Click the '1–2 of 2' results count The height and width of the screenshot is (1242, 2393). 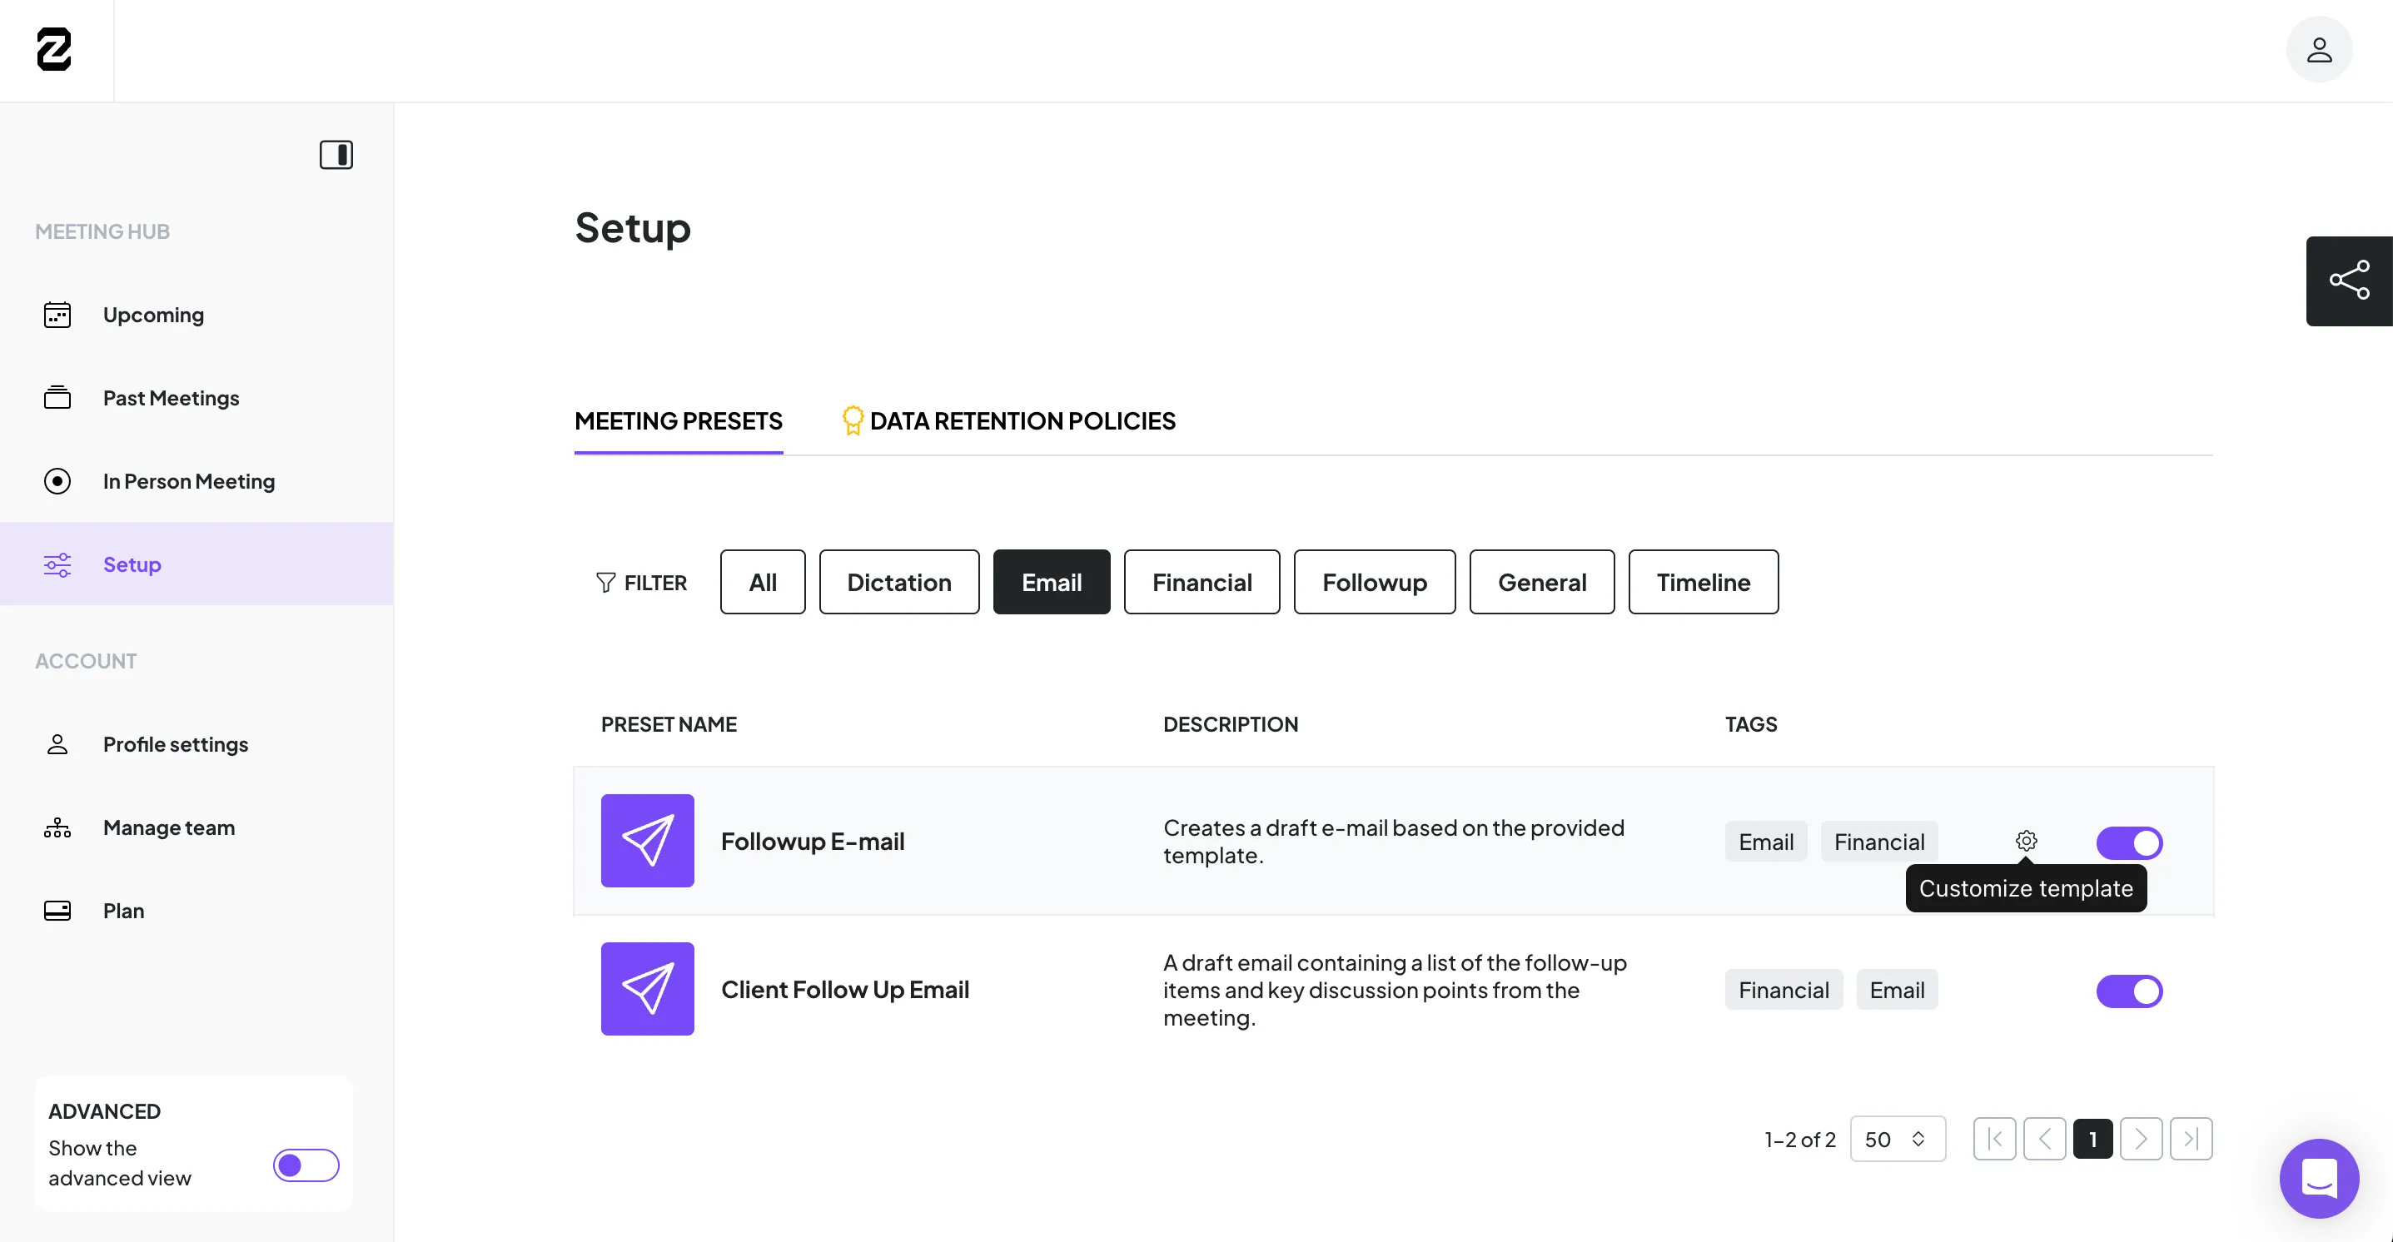coord(1800,1140)
